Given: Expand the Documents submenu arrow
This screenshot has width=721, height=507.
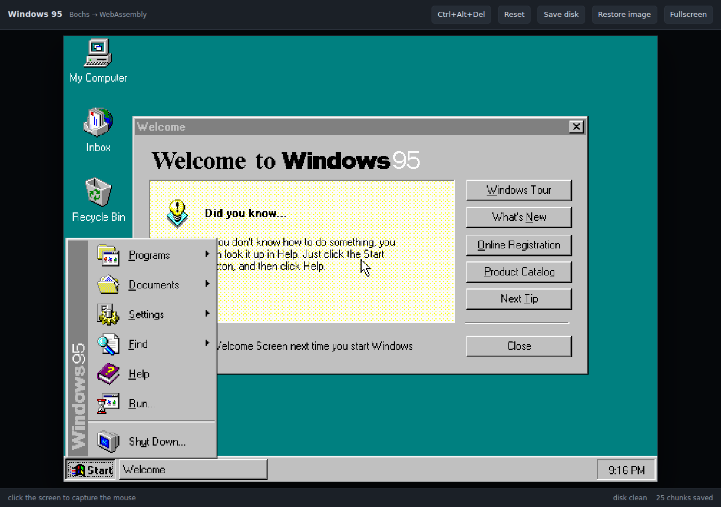Looking at the screenshot, I should [207, 283].
